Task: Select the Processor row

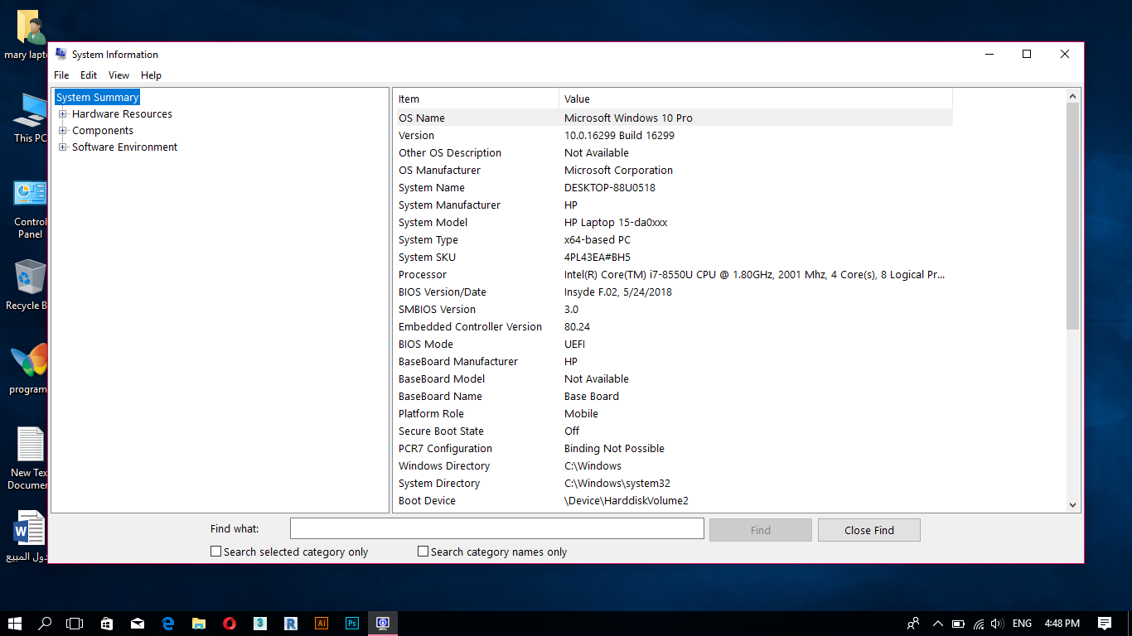Action: [x=674, y=274]
